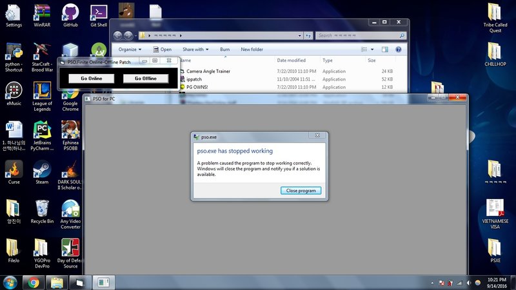The width and height of the screenshot is (516, 290).
Task: Click Go Online in patch window
Action: pos(92,78)
